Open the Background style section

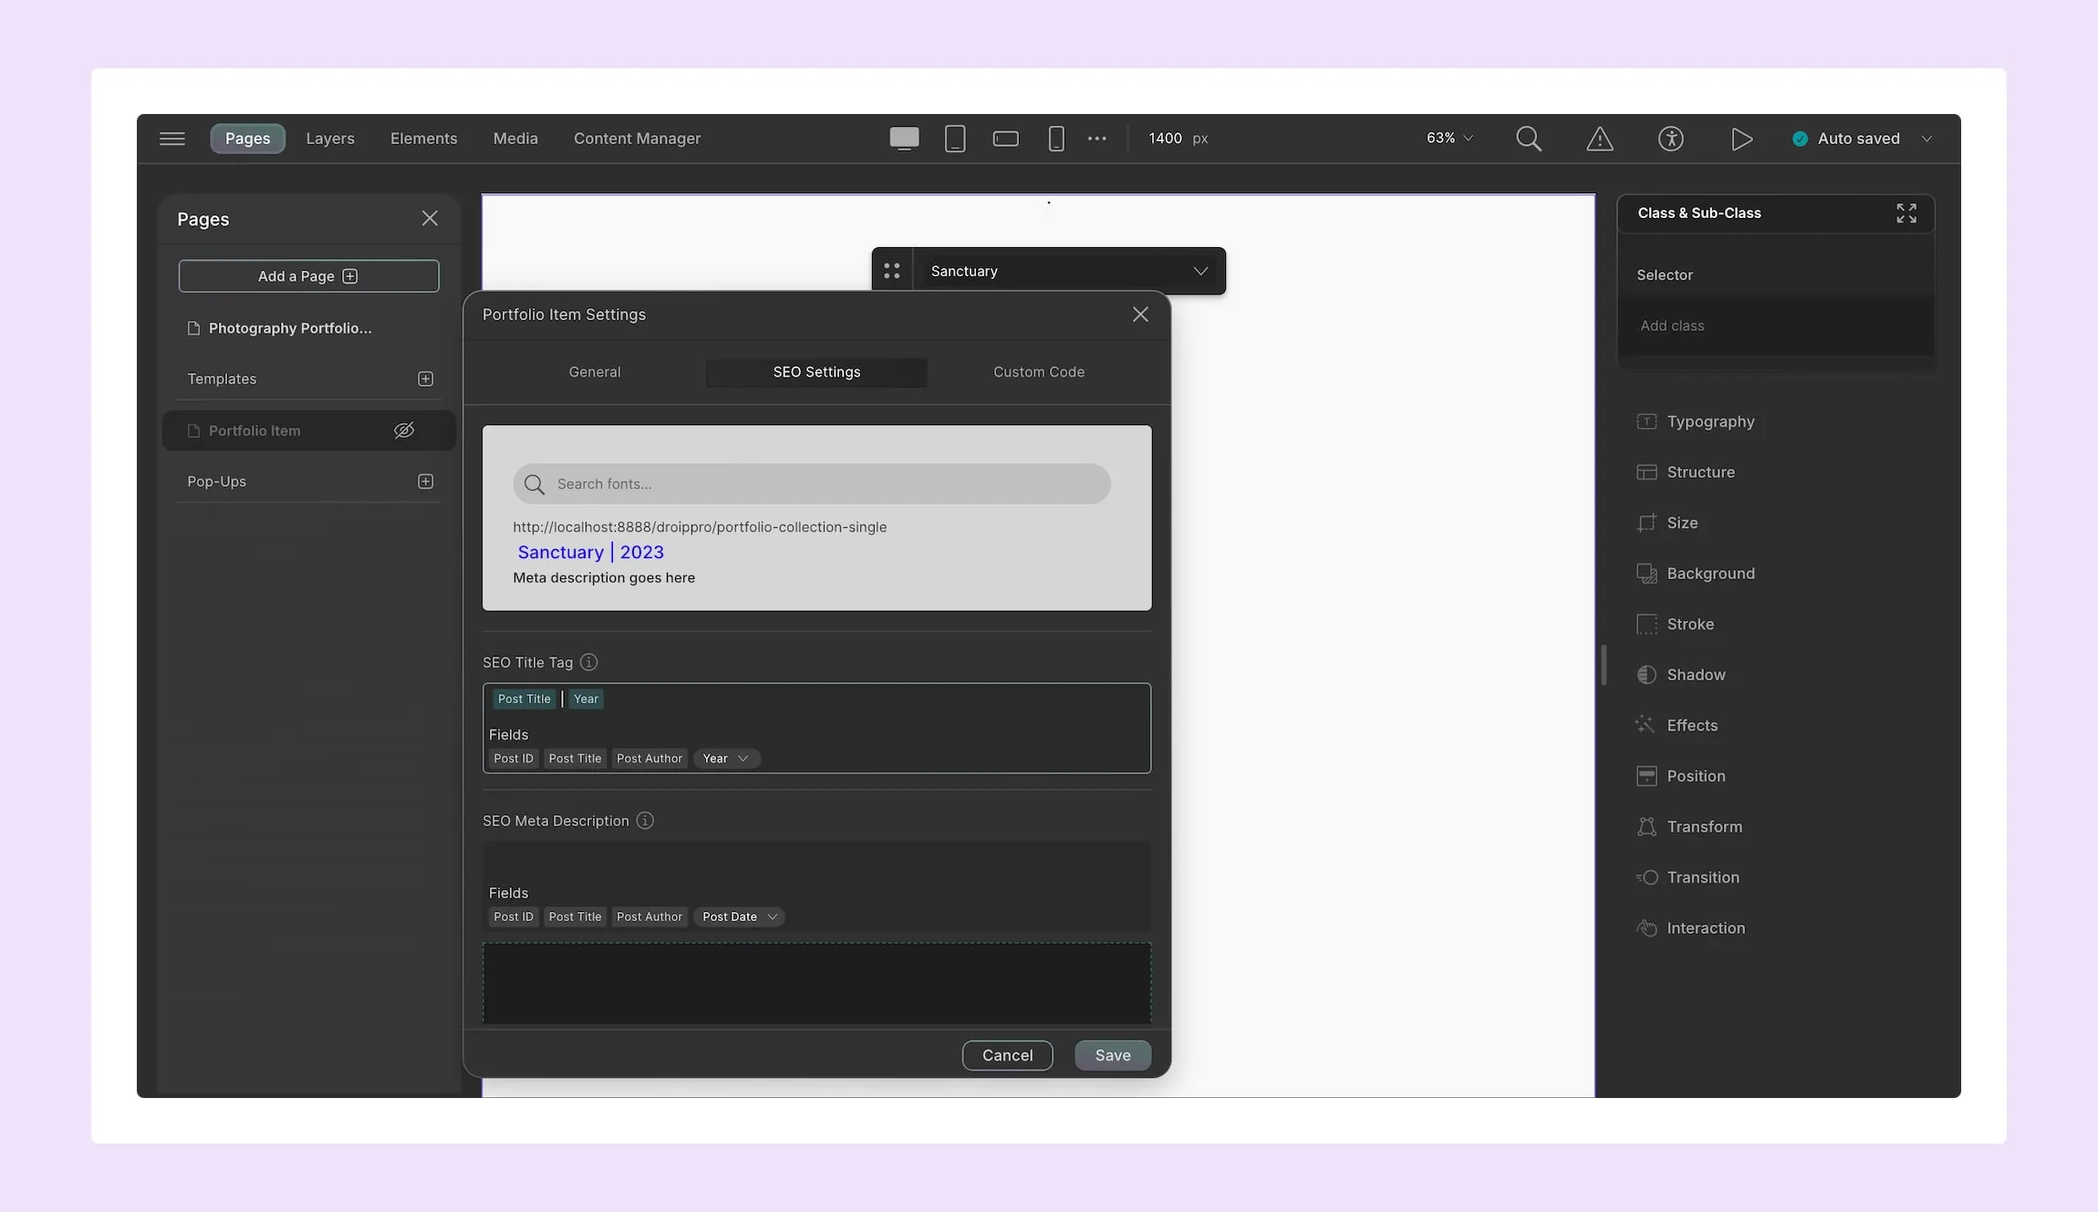tap(1696, 574)
